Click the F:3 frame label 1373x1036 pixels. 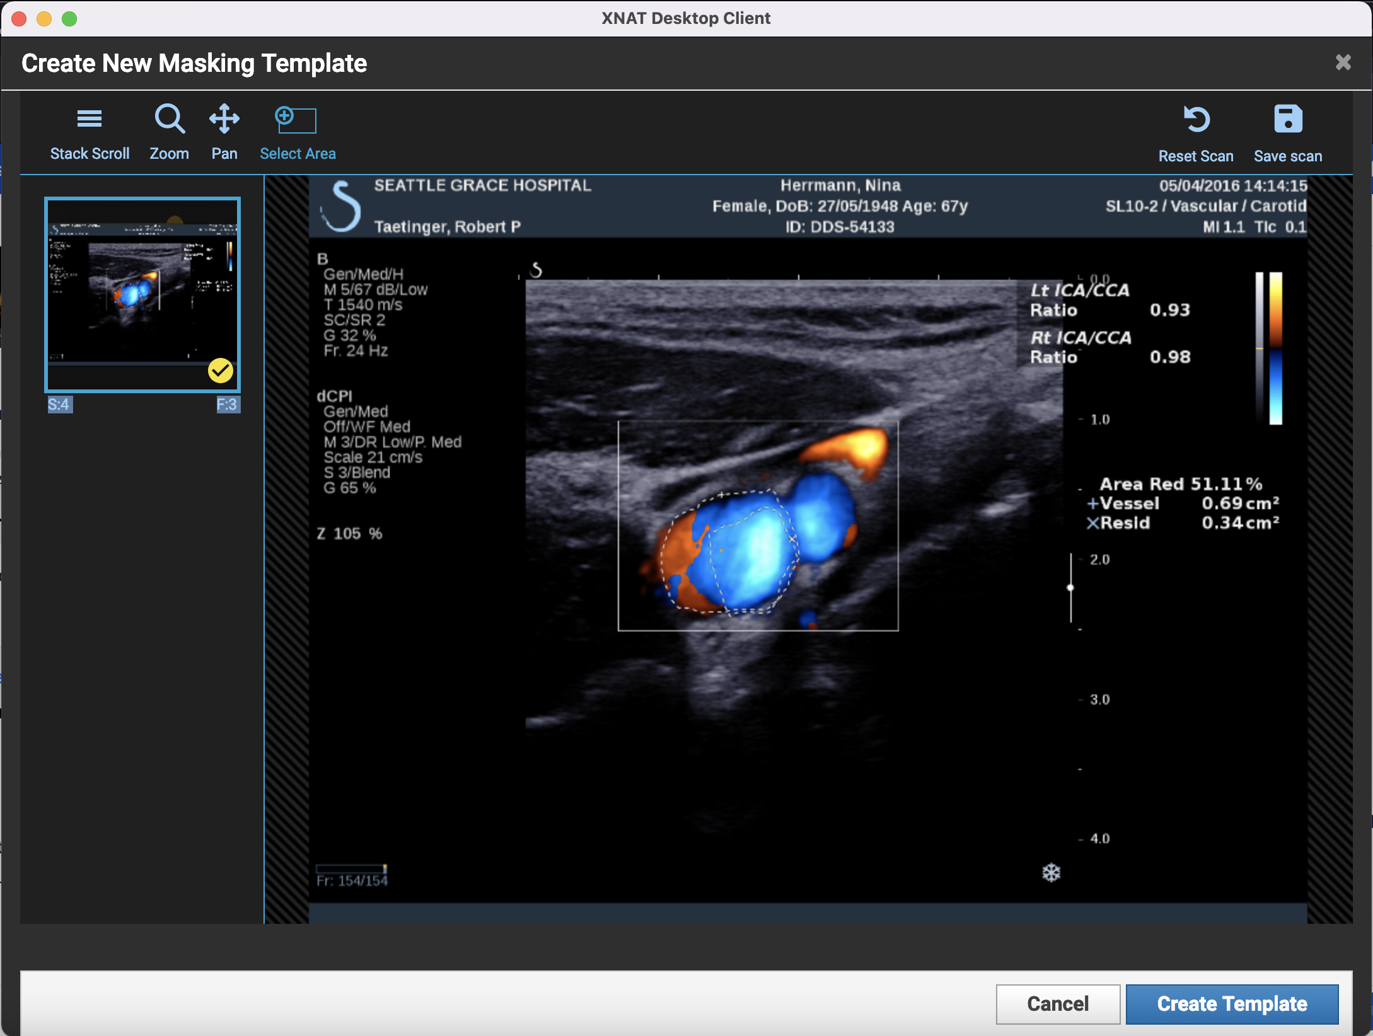(227, 405)
